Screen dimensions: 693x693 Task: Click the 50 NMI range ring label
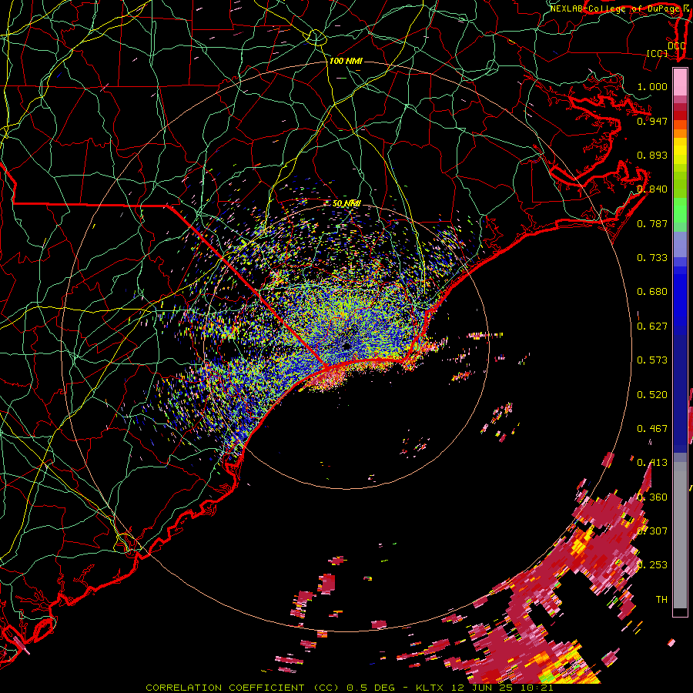(346, 203)
